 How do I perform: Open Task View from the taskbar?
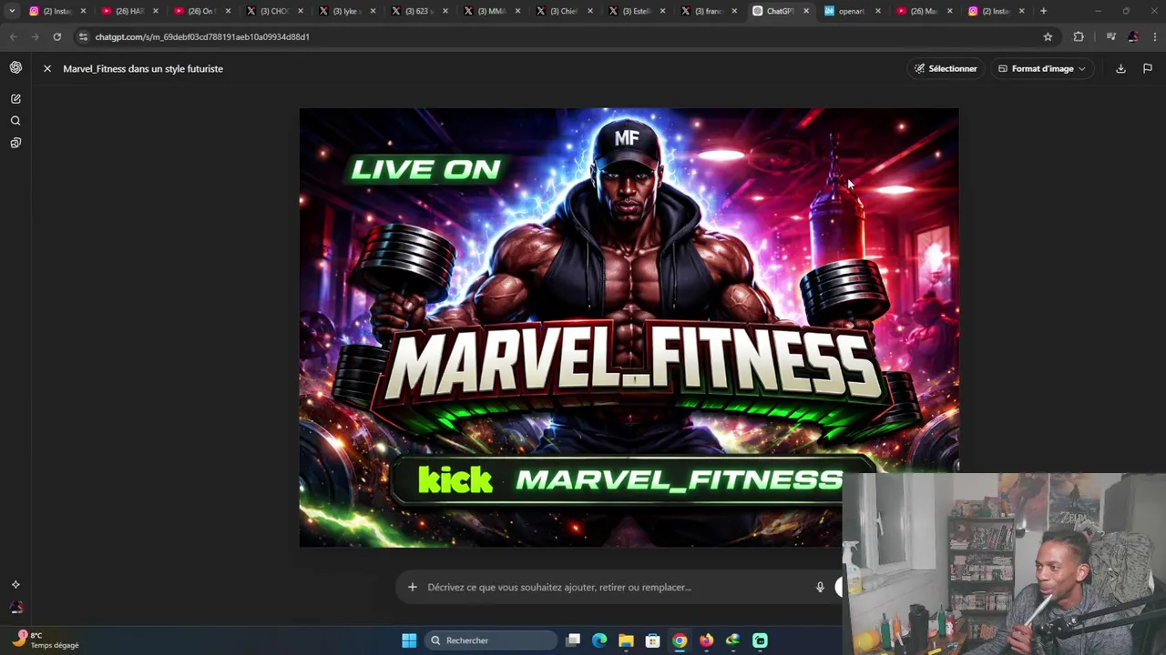pyautogui.click(x=573, y=640)
